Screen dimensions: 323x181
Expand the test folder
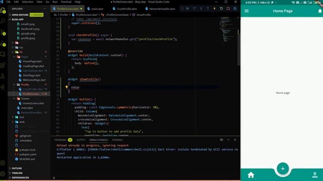pyautogui.click(x=29, y=117)
